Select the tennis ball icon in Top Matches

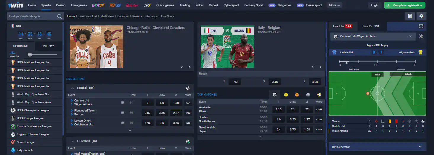tap(286, 95)
